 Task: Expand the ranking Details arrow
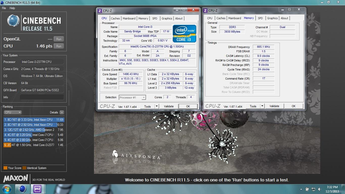[x=62, y=112]
